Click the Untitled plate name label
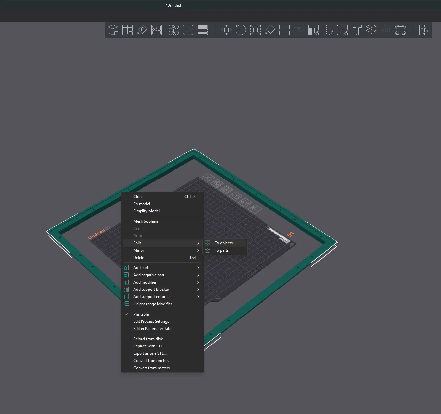The height and width of the screenshot is (414, 441). click(x=96, y=234)
